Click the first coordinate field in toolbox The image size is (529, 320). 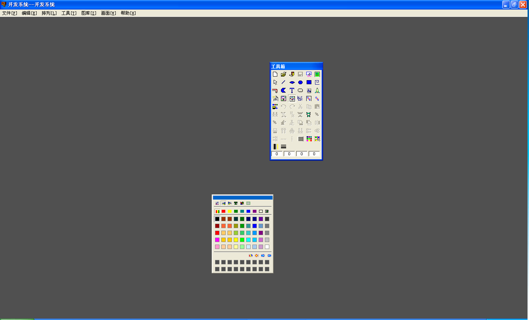[277, 154]
